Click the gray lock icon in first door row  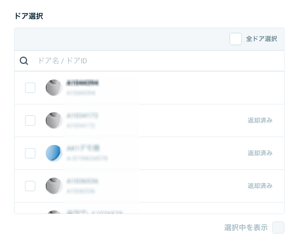54,88
